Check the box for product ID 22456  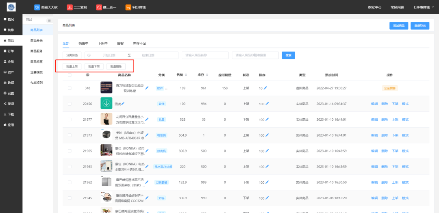tap(70, 104)
